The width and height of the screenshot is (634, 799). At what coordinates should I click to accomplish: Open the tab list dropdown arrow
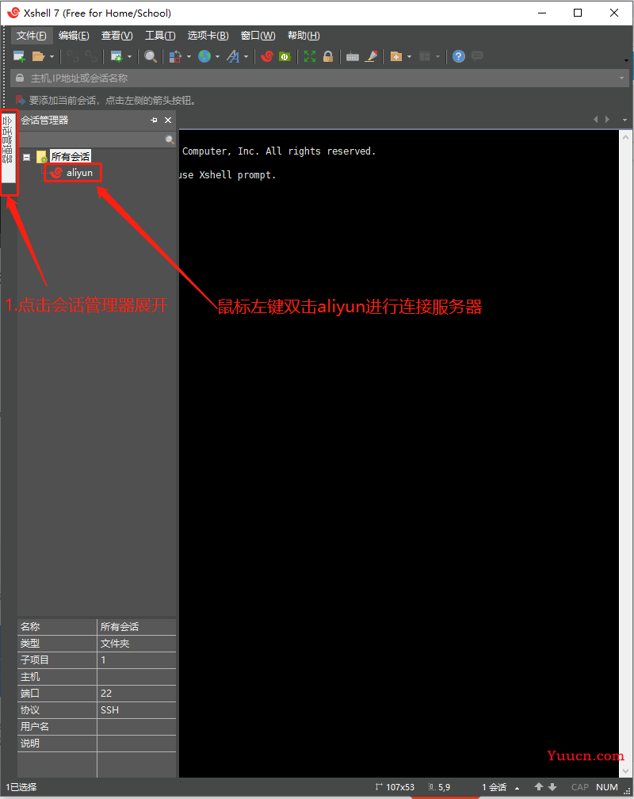pyautogui.click(x=624, y=120)
